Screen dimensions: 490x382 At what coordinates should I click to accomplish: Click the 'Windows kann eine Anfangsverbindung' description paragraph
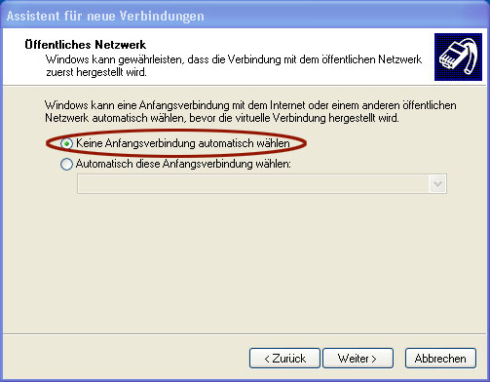pos(250,111)
